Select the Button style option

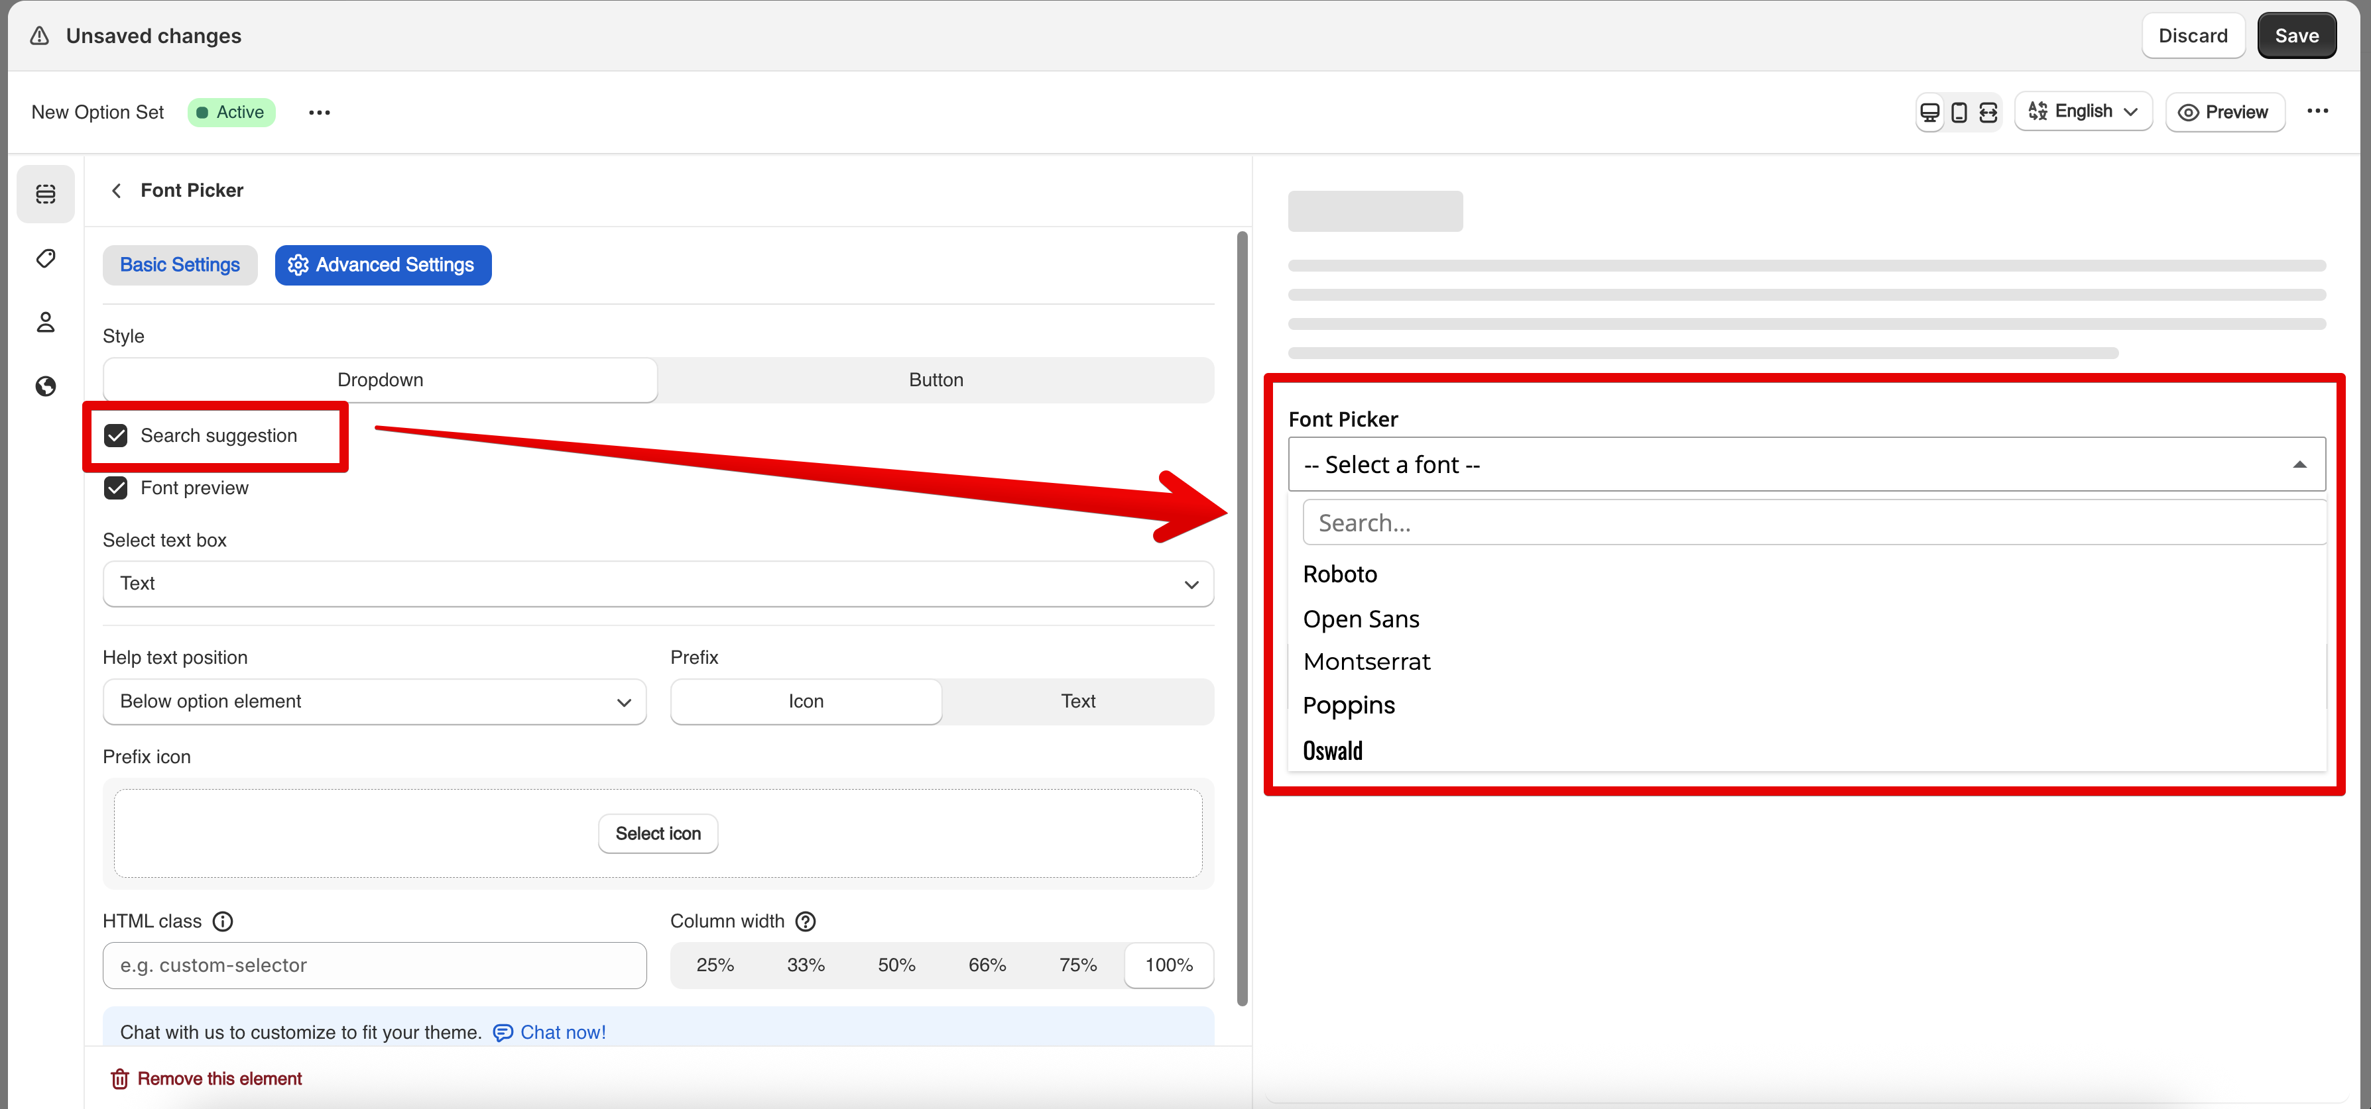pos(935,380)
